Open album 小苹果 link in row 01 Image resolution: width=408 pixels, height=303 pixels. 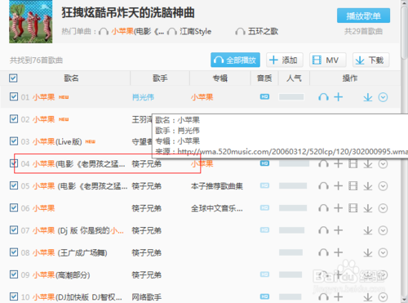pos(202,97)
